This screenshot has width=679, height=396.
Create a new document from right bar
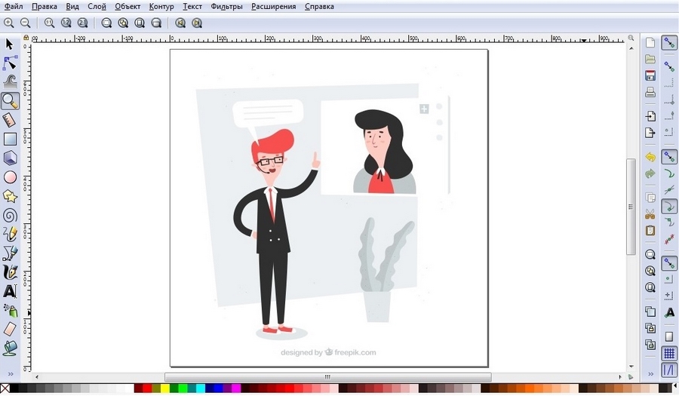(x=650, y=42)
